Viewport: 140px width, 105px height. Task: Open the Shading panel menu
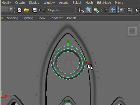[13, 18]
